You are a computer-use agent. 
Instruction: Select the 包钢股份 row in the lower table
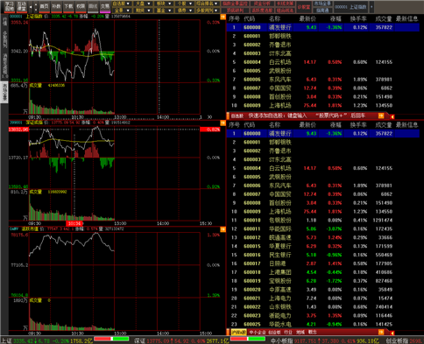pos(323,221)
